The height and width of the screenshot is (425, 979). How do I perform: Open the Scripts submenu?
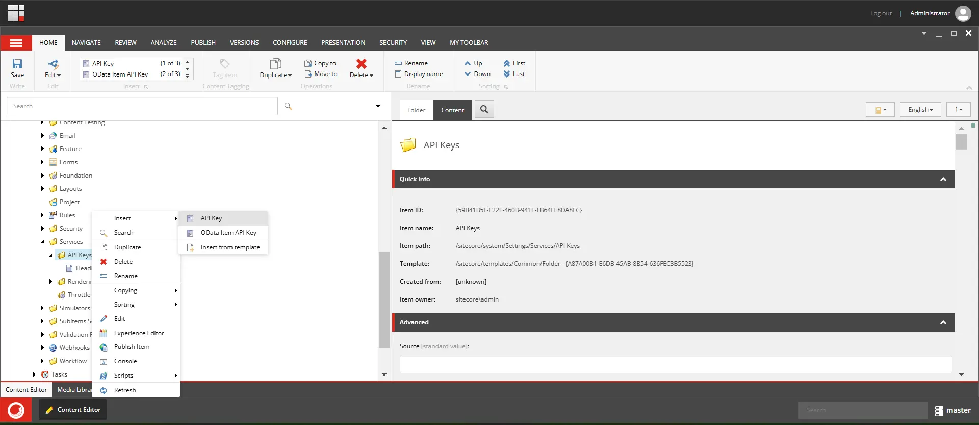(136, 376)
